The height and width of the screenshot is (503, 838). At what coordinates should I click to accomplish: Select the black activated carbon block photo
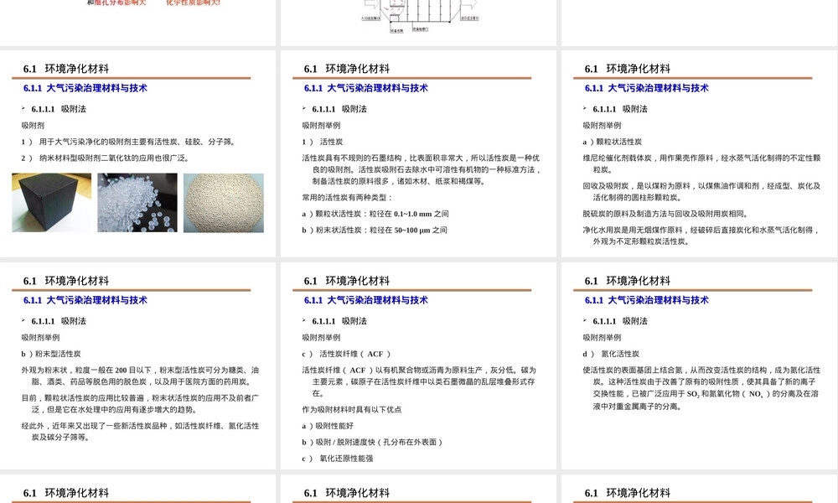pyautogui.click(x=51, y=203)
